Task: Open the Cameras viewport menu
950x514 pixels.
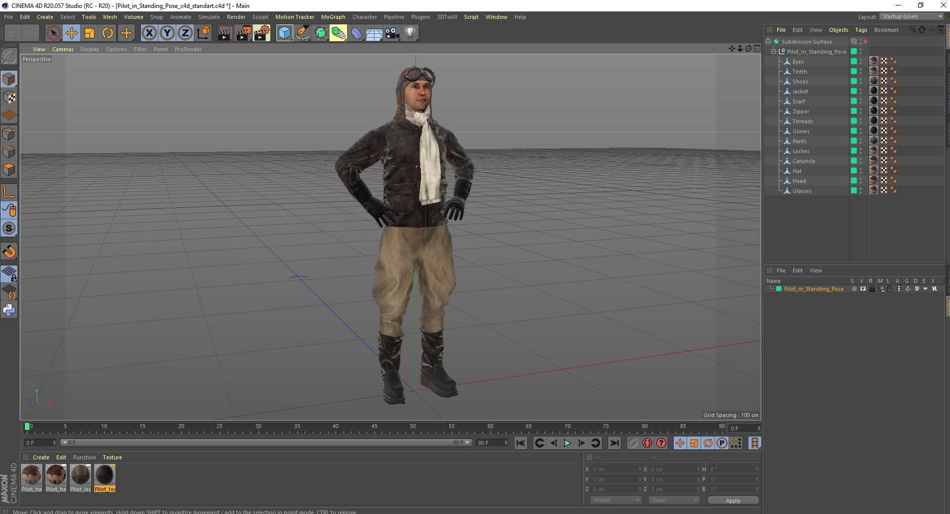Action: (x=63, y=49)
